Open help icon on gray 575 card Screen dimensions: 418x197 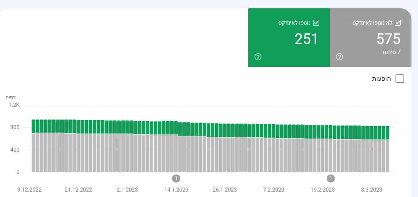tap(339, 57)
